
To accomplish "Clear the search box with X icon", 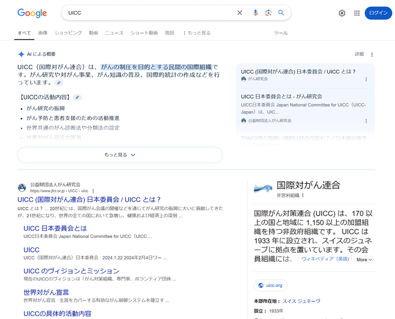I will [239, 13].
